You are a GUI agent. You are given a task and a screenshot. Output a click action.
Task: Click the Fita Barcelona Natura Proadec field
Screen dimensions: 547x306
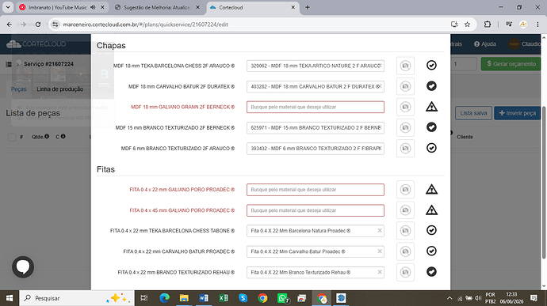pyautogui.click(x=316, y=231)
